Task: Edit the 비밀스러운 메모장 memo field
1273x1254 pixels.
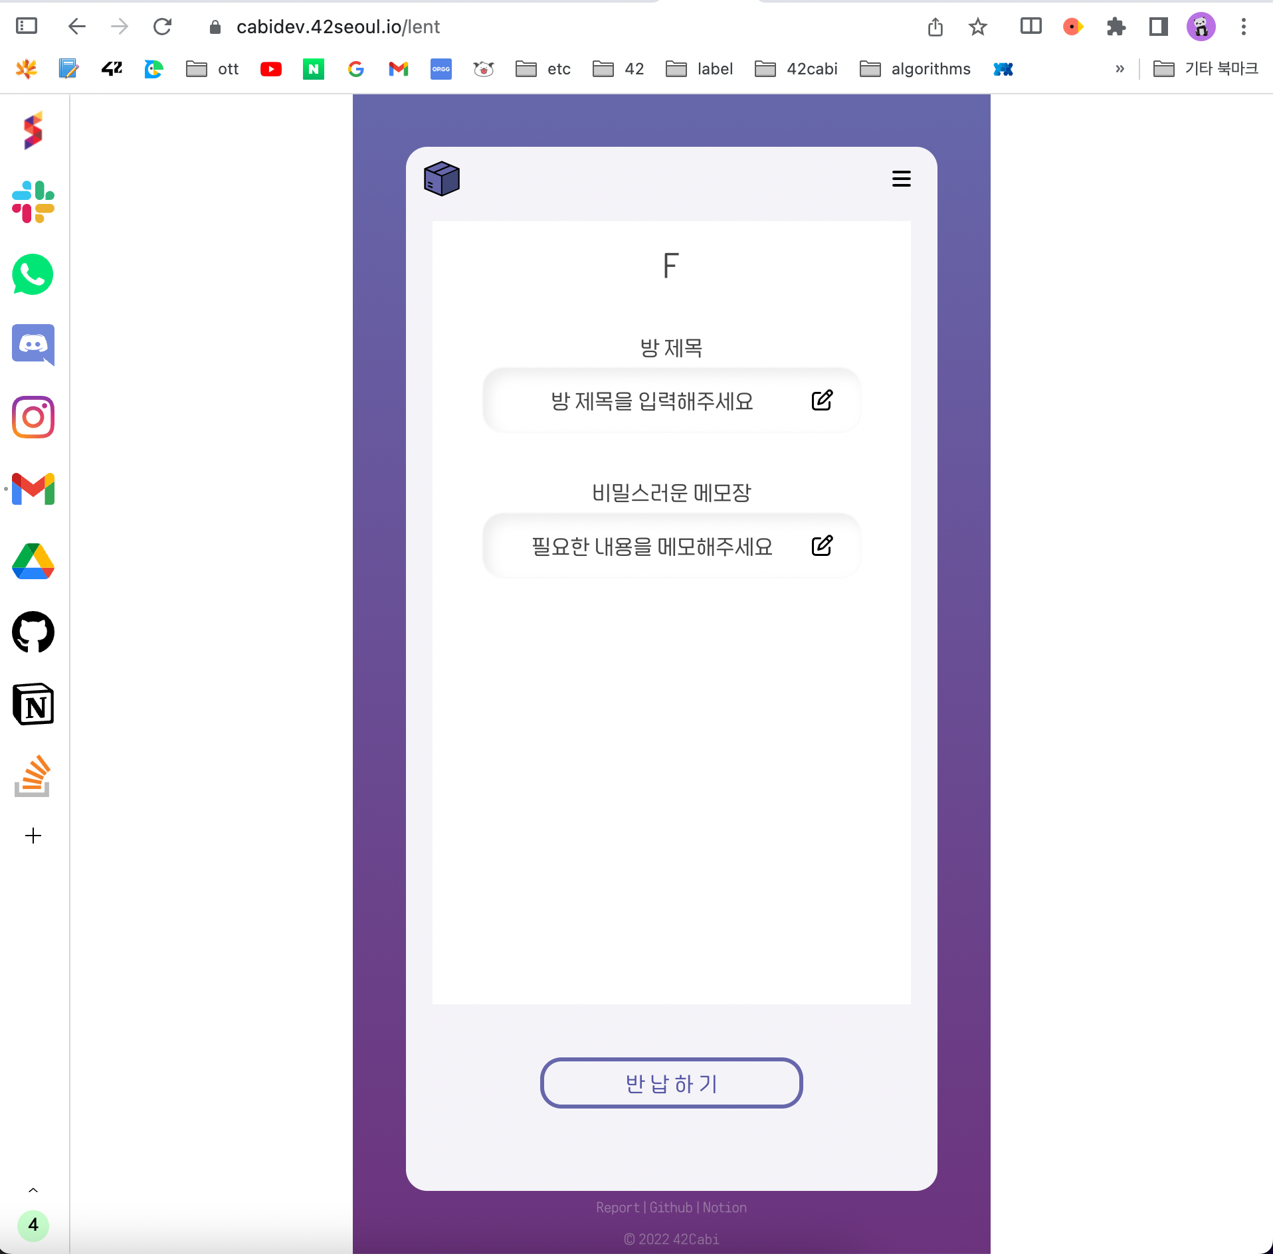Action: coord(823,545)
